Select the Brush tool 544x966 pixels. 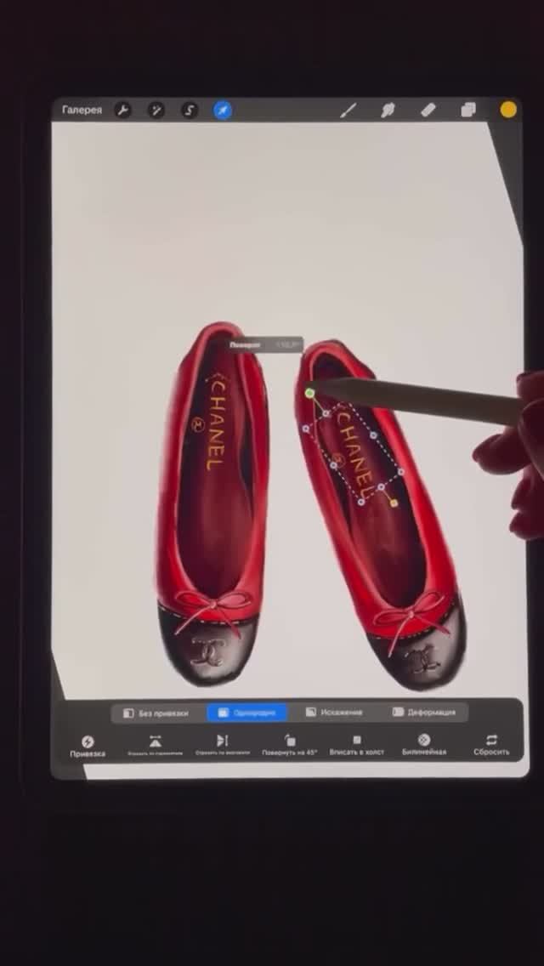(348, 111)
